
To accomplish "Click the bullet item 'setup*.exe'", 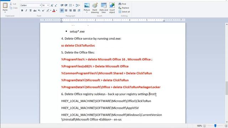I will 77,32.
